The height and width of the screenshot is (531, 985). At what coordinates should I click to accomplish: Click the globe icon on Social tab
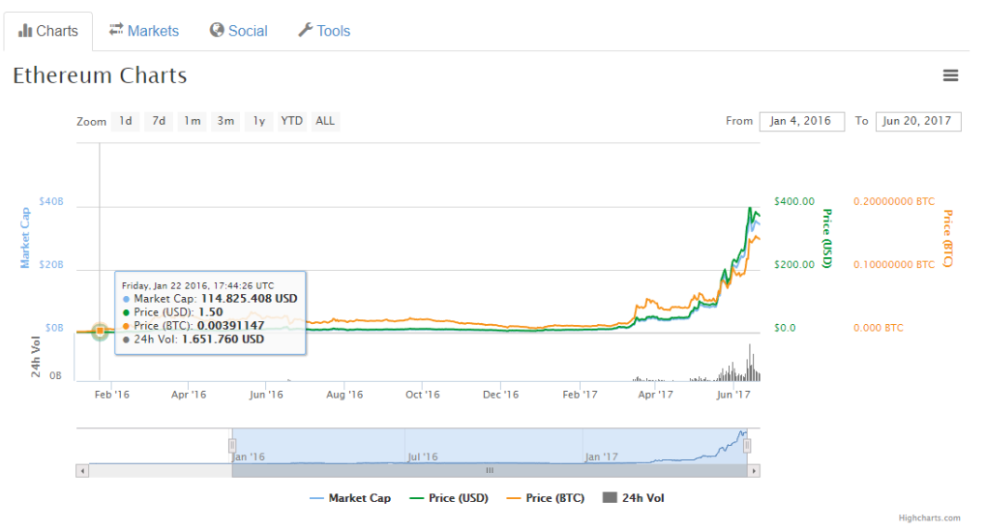217,30
